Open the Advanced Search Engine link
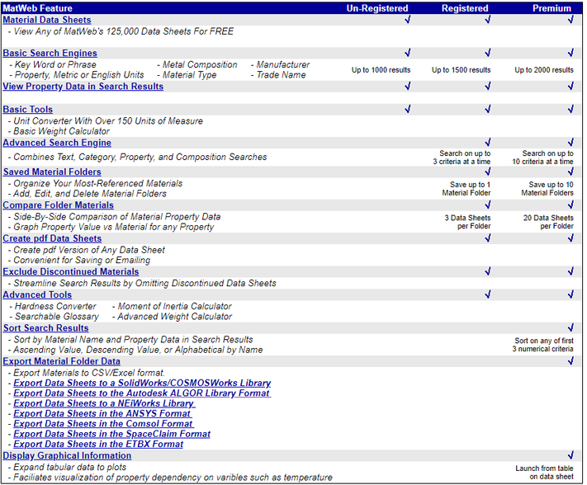Screen dimensions: 587x485 point(57,143)
